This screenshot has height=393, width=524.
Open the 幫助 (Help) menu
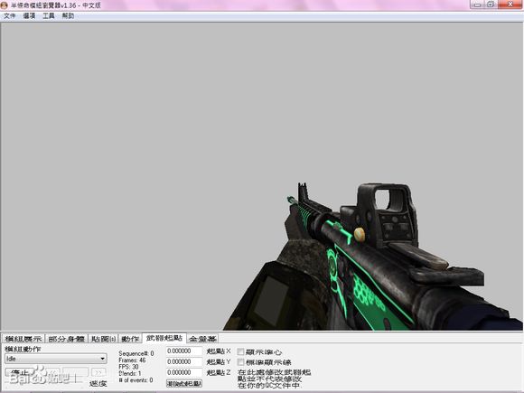(68, 15)
